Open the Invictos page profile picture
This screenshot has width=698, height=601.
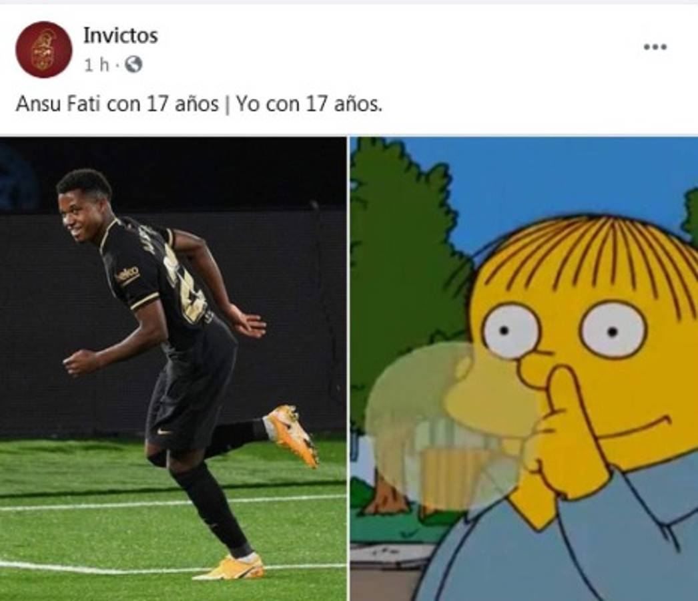click(43, 49)
